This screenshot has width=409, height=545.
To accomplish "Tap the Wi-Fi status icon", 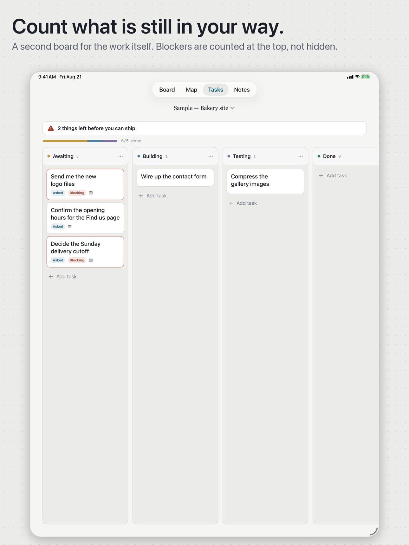I will [357, 77].
